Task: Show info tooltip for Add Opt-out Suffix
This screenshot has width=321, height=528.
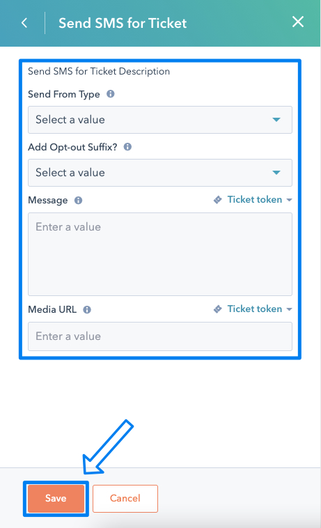Action: point(127,147)
